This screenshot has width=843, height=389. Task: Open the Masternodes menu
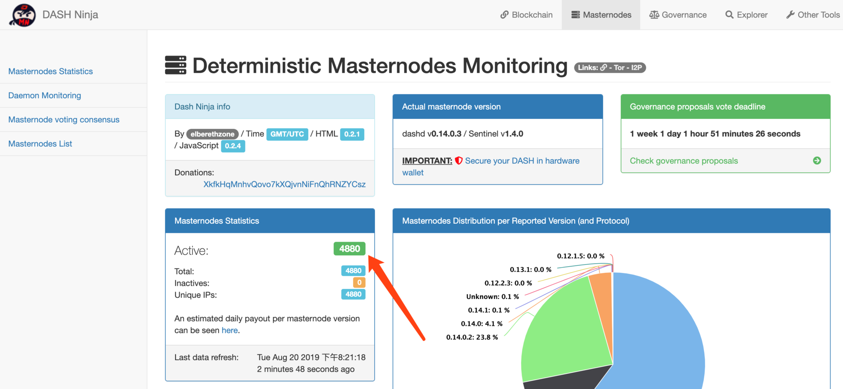(601, 15)
